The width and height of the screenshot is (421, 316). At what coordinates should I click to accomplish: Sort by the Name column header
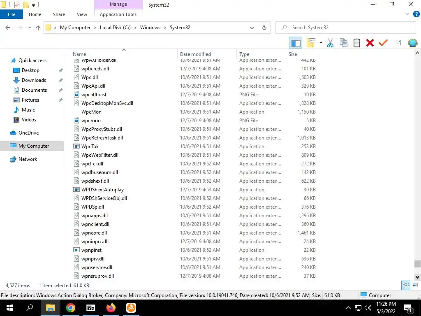124,54
